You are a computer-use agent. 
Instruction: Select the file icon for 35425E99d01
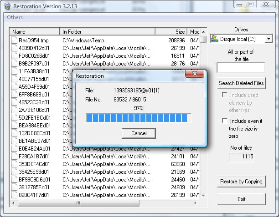14,172
